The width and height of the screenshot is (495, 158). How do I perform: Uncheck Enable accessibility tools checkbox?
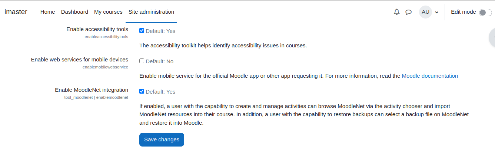[142, 31]
